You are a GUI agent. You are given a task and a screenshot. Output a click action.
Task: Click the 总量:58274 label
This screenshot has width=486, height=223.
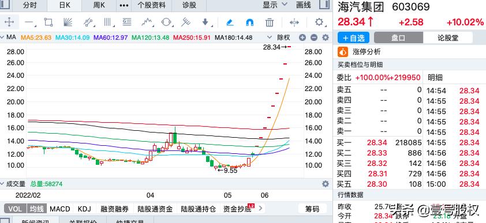pyautogui.click(x=47, y=184)
